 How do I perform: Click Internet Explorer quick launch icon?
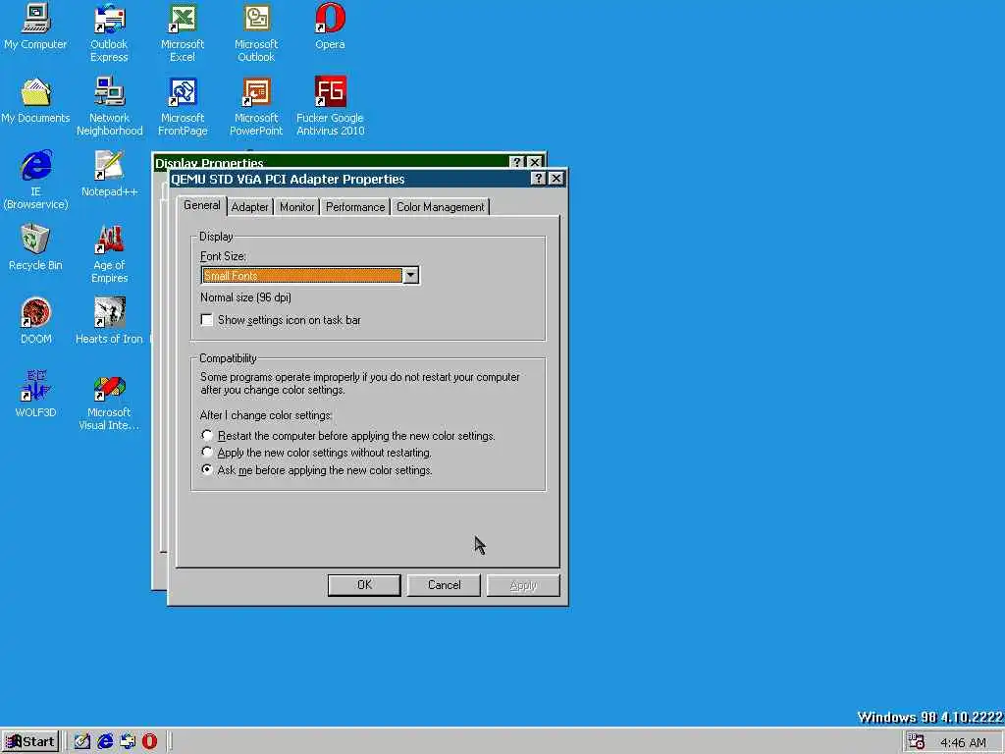coord(105,741)
